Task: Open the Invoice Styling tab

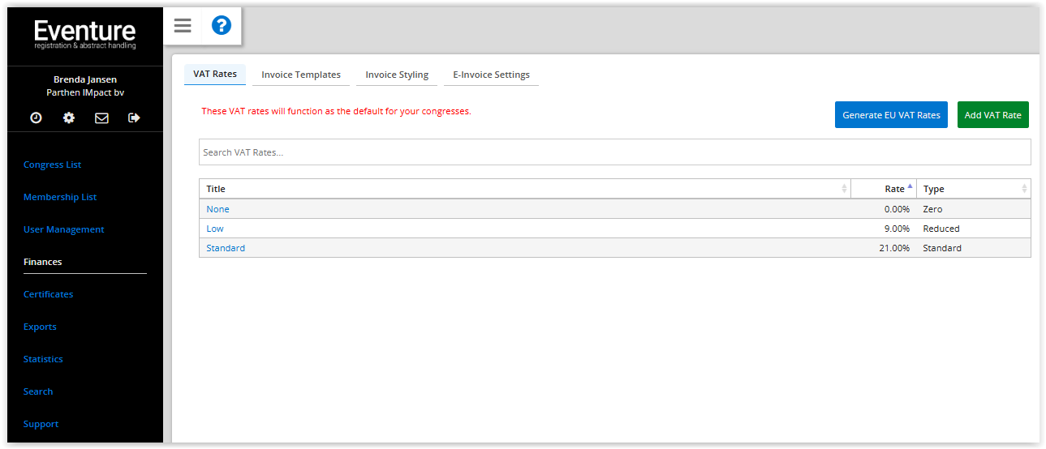Action: 397,75
